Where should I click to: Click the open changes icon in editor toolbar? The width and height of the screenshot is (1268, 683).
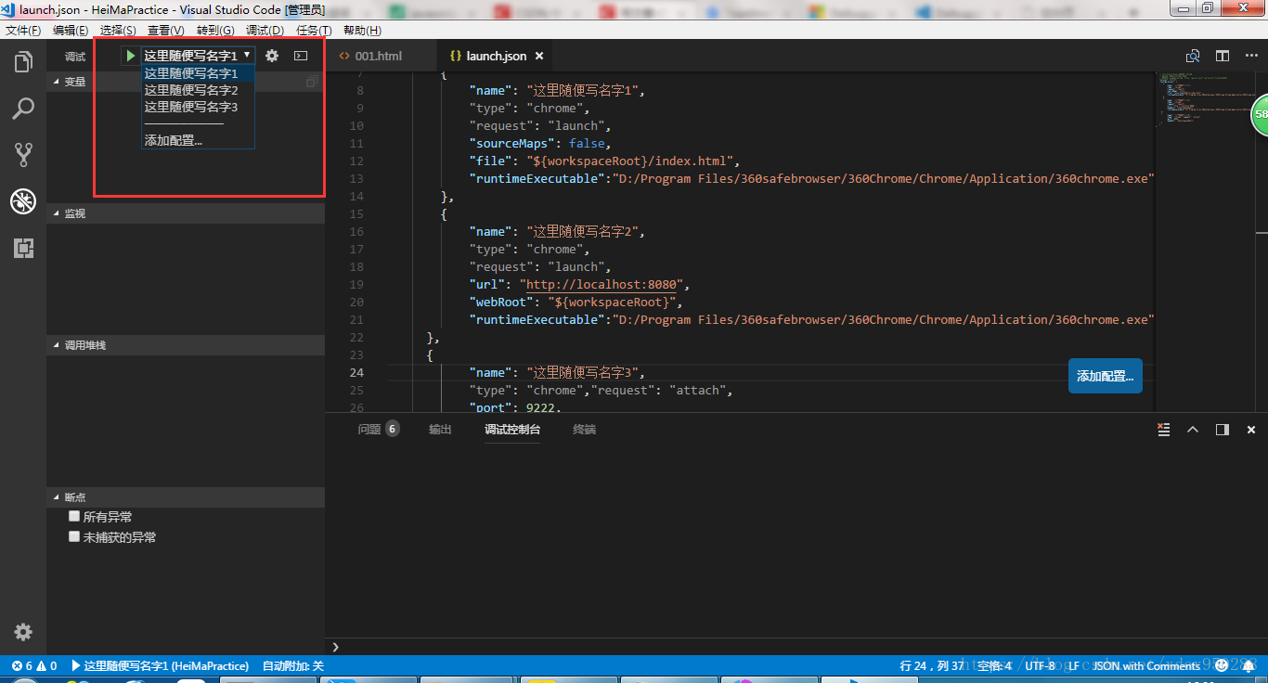(1193, 56)
